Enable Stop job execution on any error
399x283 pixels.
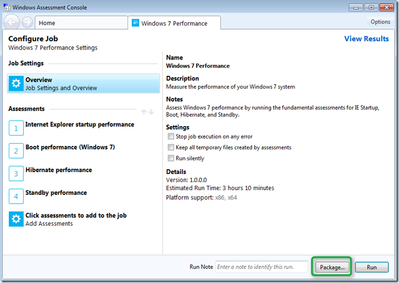point(171,137)
